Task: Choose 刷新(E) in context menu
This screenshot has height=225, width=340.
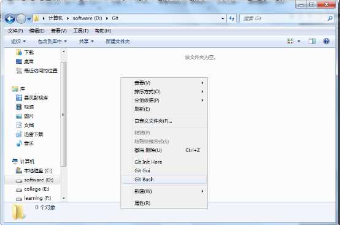Action: point(164,109)
